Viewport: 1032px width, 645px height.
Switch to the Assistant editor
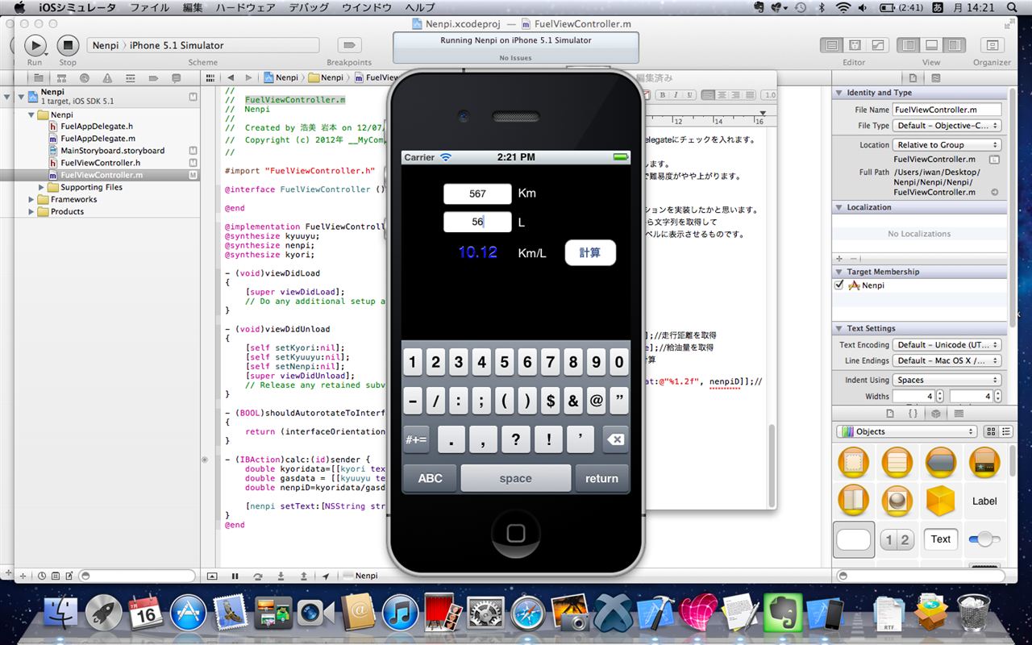pyautogui.click(x=854, y=45)
